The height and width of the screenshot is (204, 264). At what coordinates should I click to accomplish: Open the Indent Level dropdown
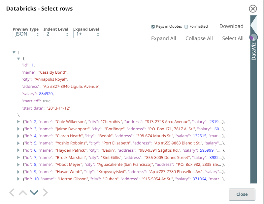click(56, 34)
